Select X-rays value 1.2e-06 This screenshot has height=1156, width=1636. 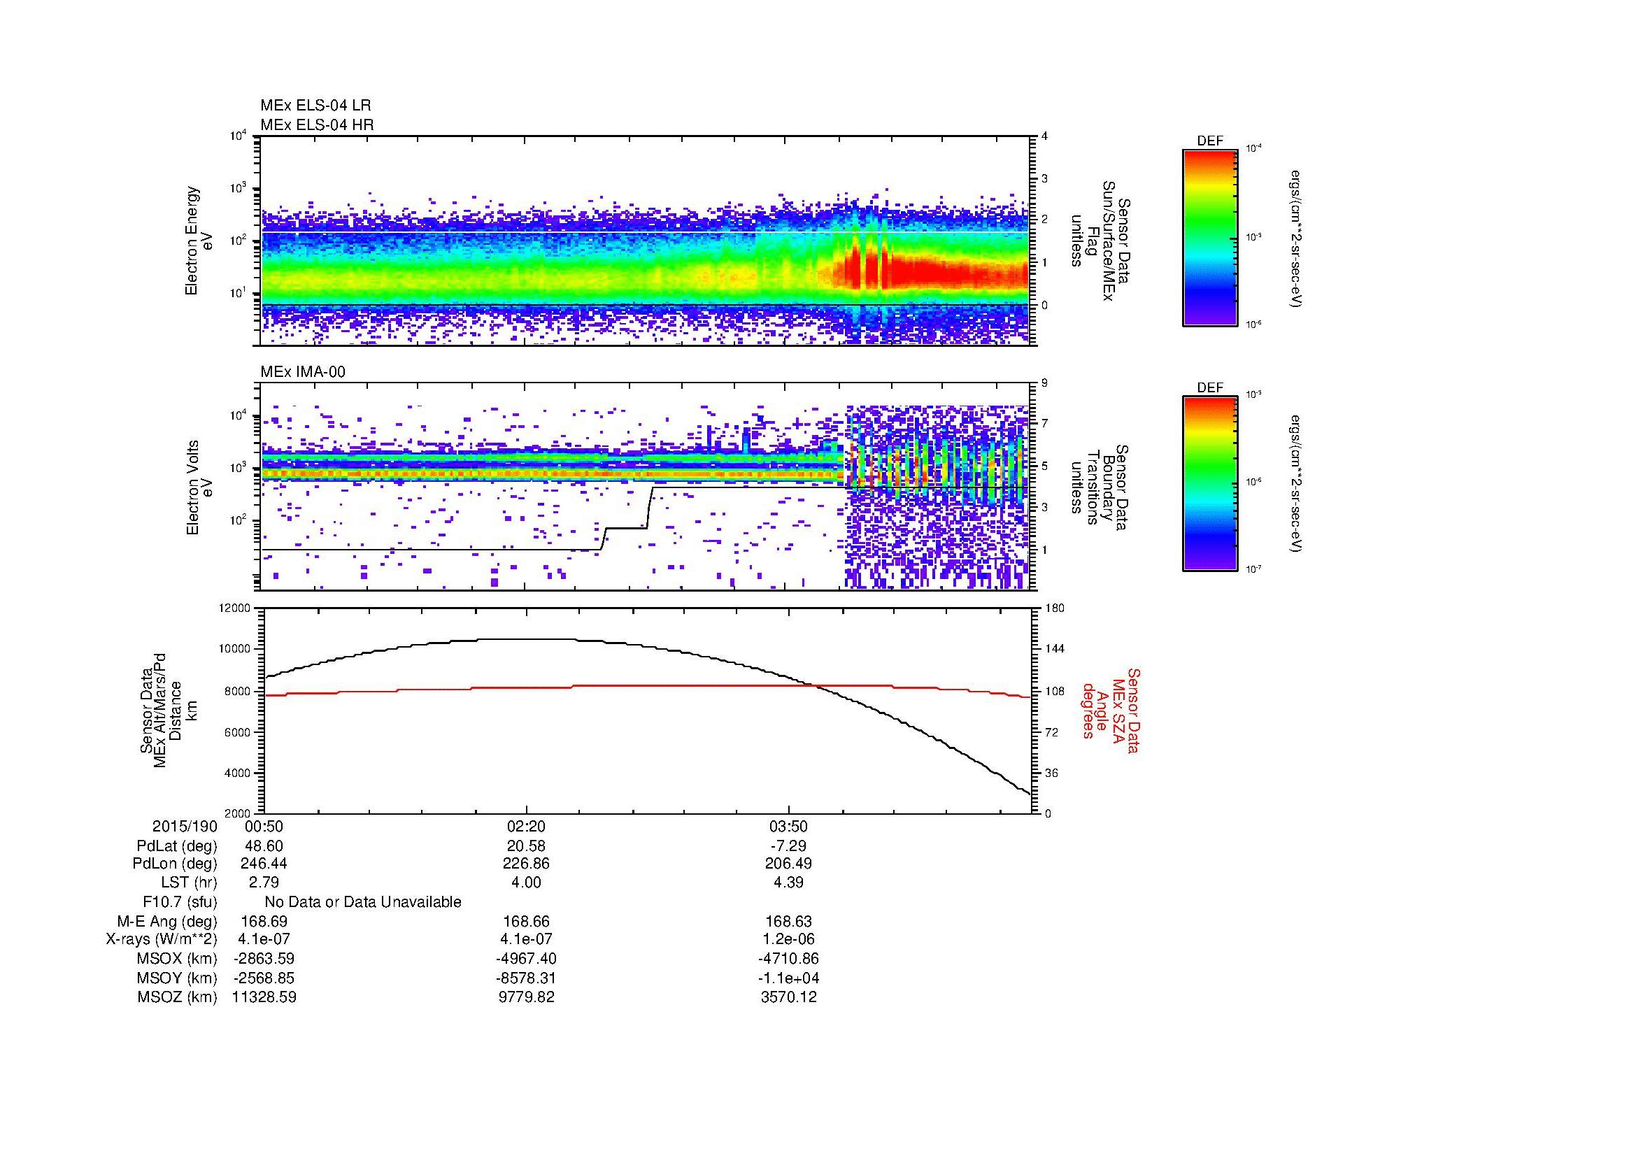(789, 939)
